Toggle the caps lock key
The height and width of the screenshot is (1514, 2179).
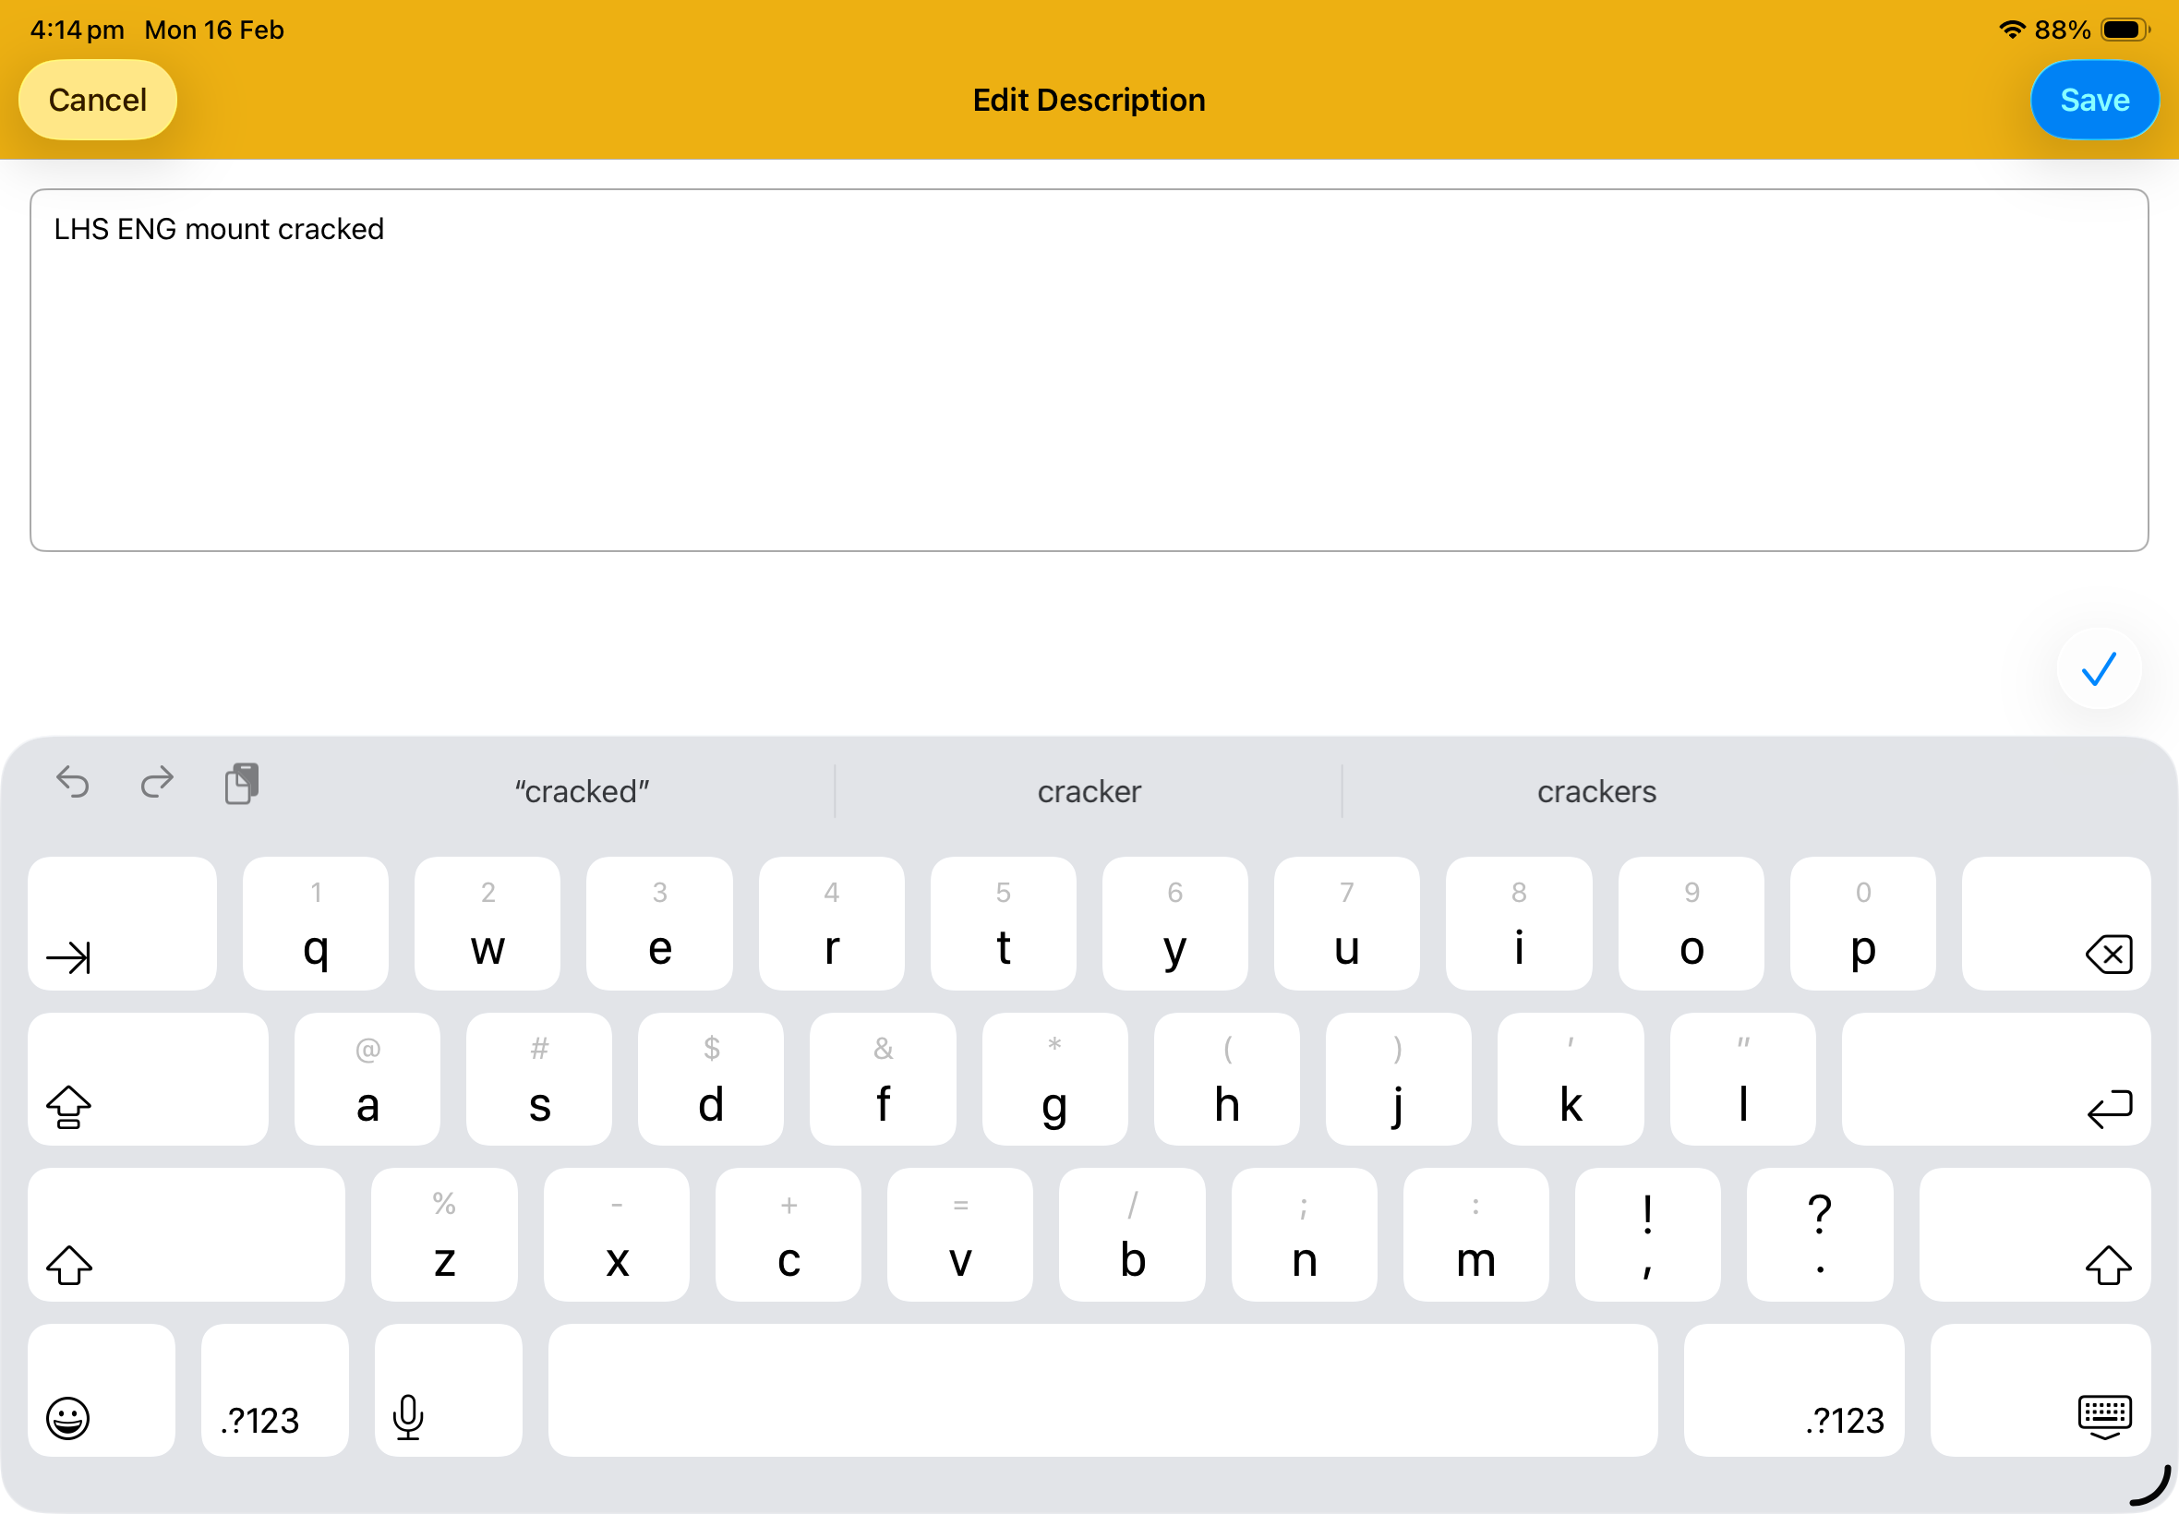(147, 1079)
